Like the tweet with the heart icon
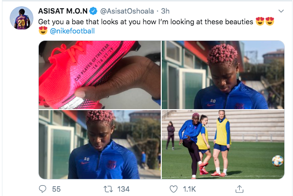293x196 pixels. click(173, 189)
